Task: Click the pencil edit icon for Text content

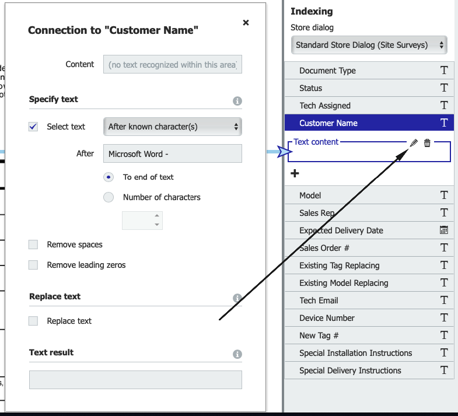Action: (x=414, y=143)
